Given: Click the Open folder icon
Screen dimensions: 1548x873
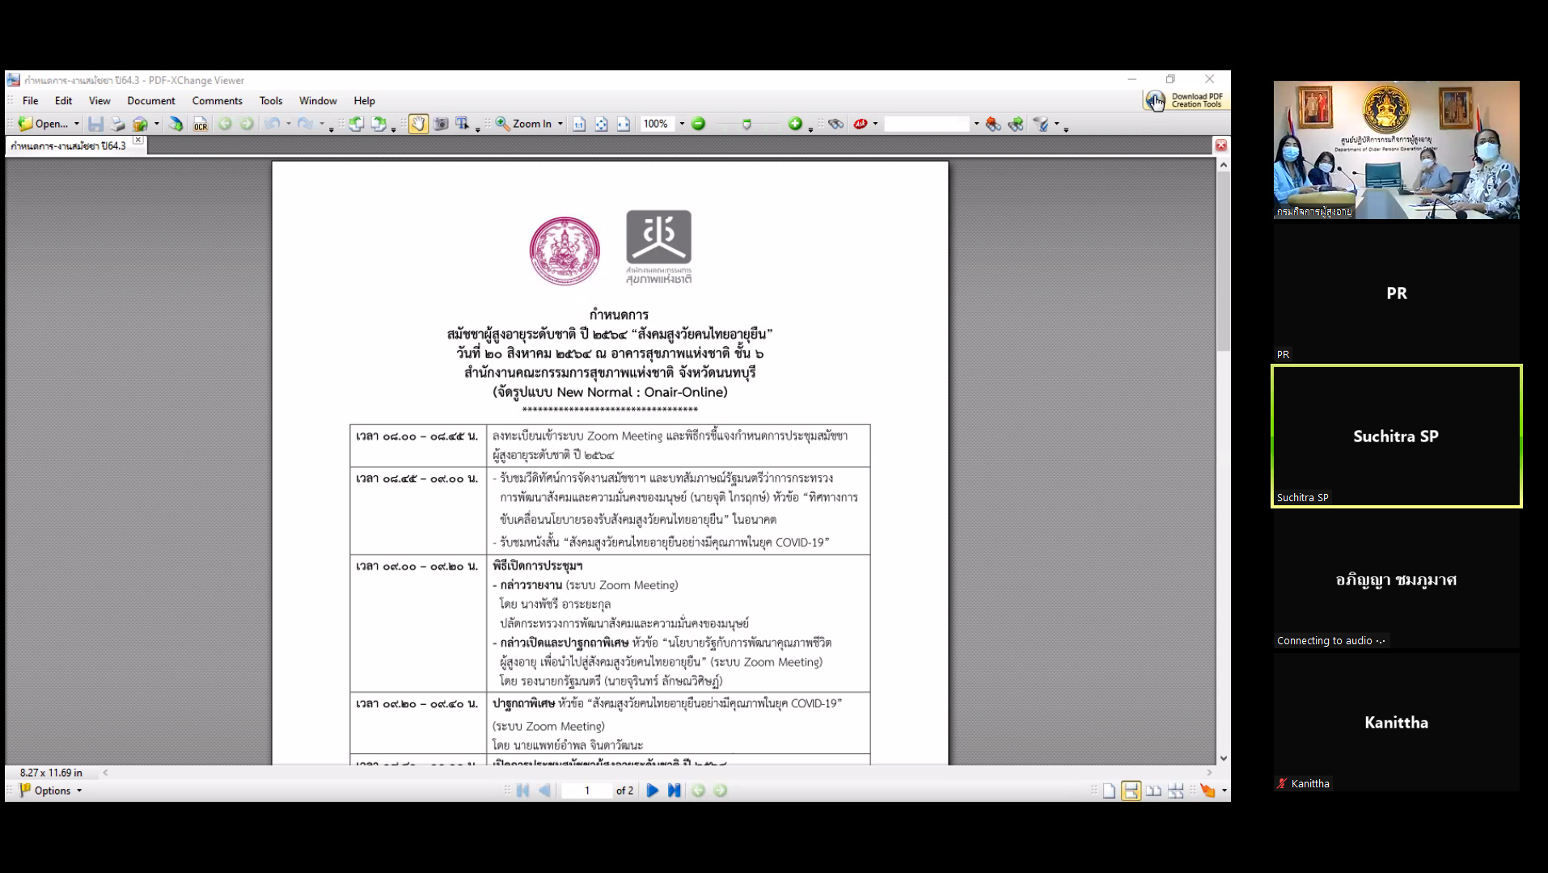Looking at the screenshot, I should tap(26, 124).
